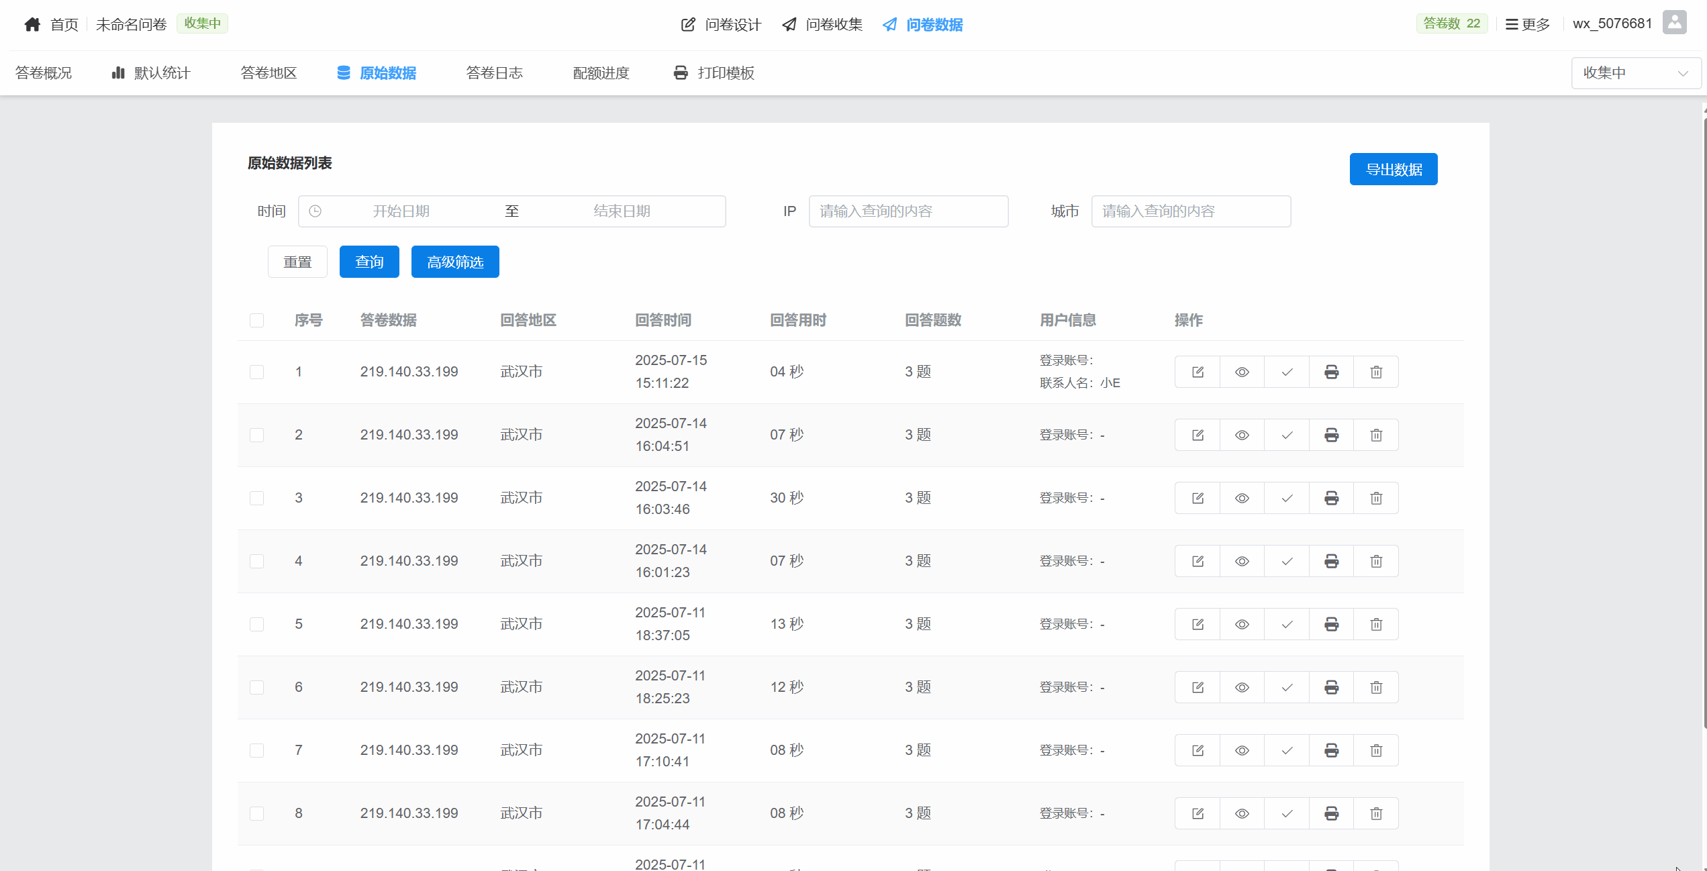This screenshot has width=1707, height=871.
Task: Click the printer icon in row 4
Action: tap(1331, 561)
